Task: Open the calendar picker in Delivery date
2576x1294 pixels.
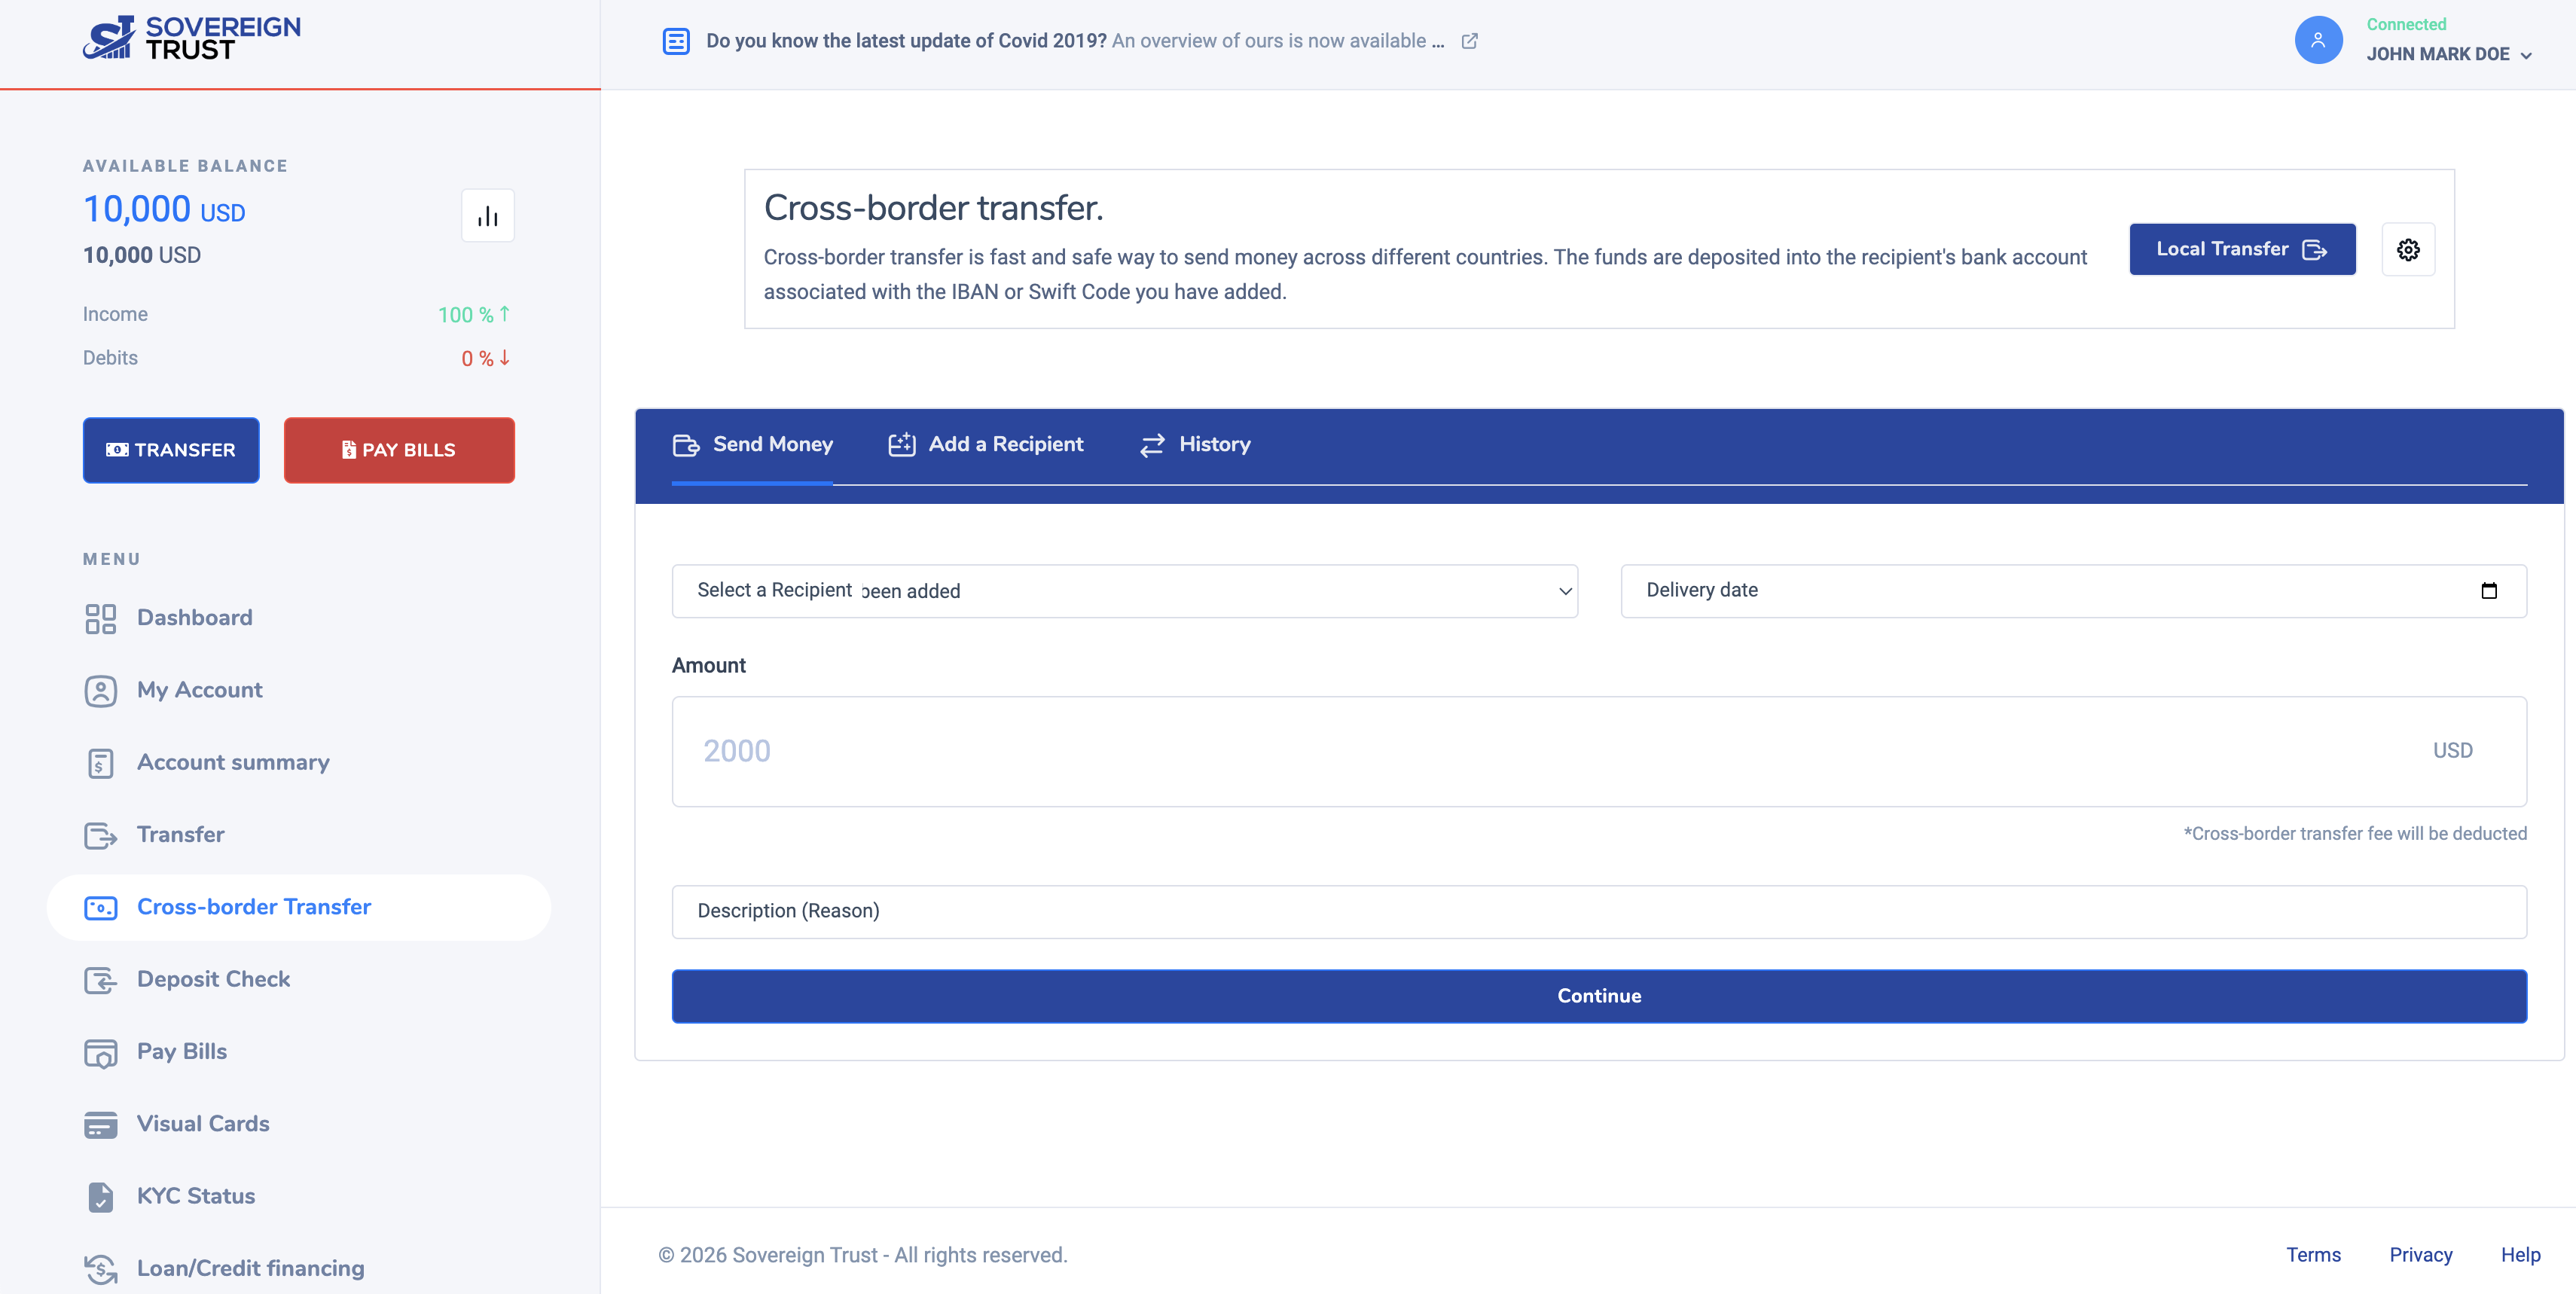Action: (2488, 591)
